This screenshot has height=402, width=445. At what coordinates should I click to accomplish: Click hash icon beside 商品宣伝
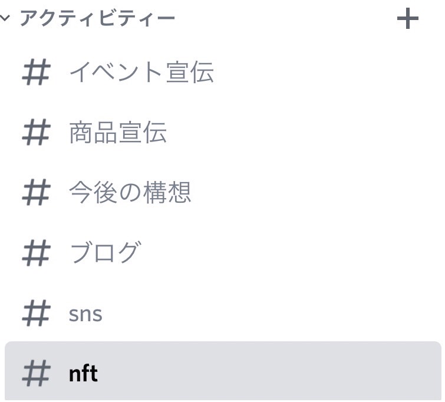[x=36, y=133]
